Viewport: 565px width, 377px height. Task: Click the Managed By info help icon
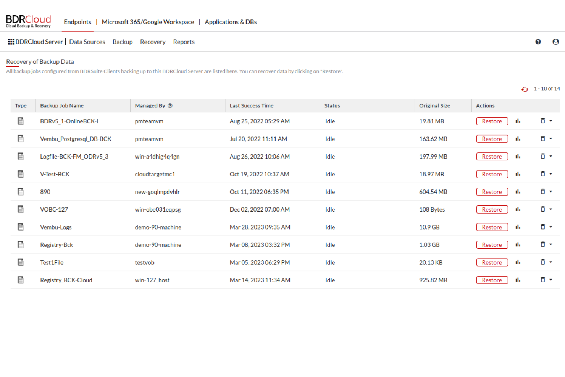pos(170,106)
